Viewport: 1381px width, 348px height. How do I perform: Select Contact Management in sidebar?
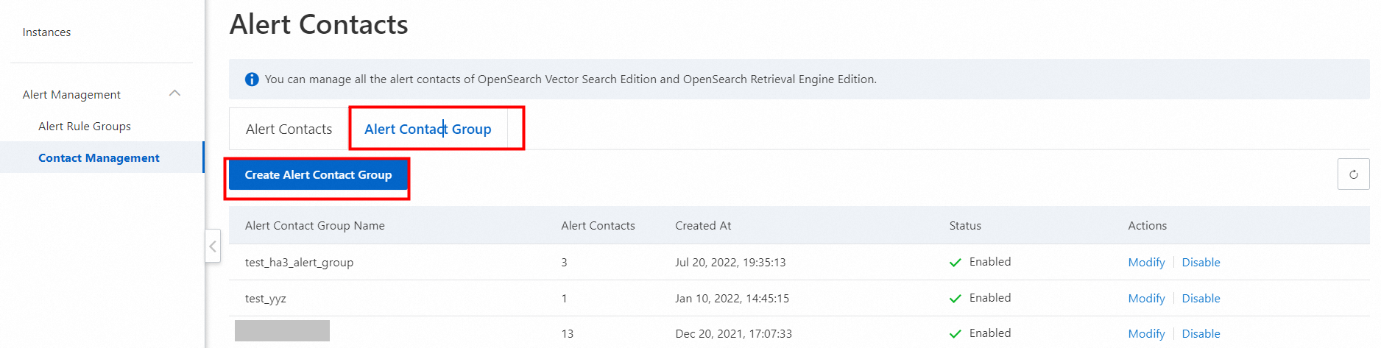pos(99,158)
